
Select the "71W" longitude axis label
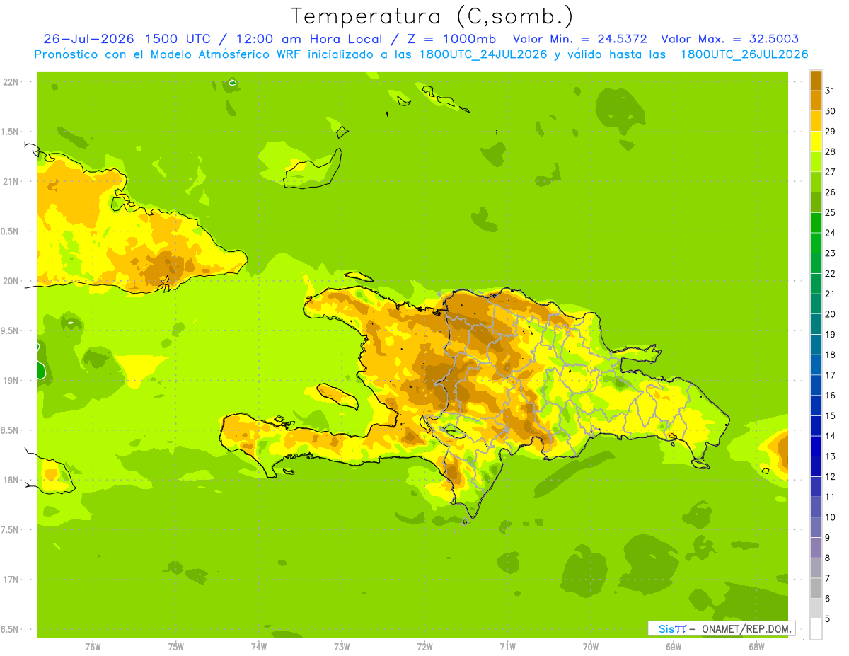tap(507, 647)
